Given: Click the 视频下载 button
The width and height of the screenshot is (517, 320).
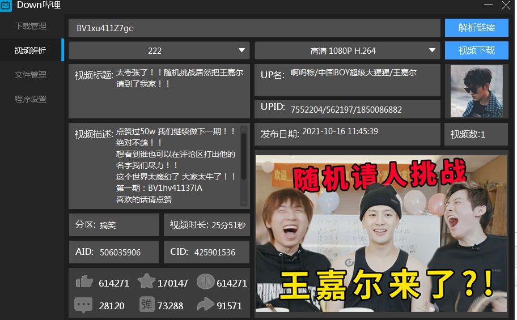Looking at the screenshot, I should 476,50.
